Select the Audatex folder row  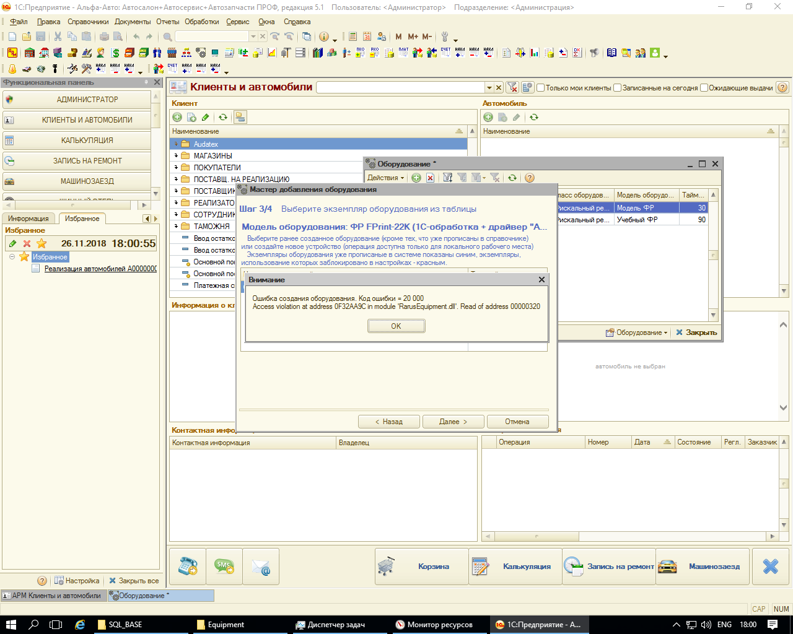pos(318,144)
